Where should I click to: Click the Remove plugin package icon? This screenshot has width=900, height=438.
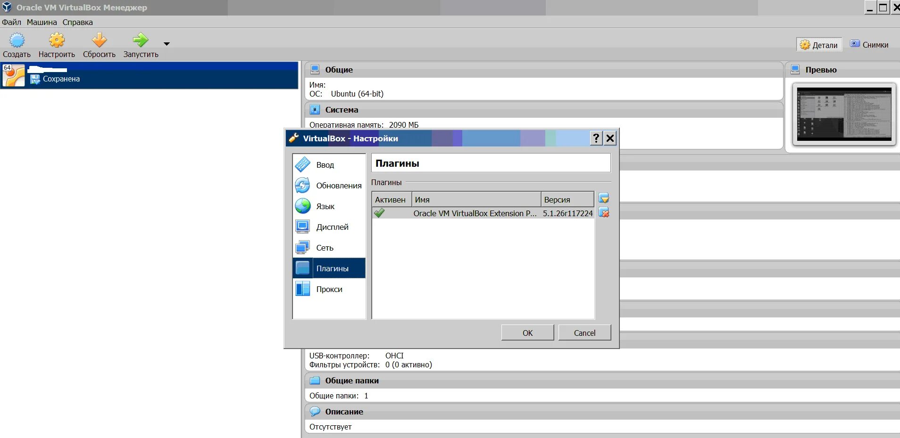click(604, 213)
